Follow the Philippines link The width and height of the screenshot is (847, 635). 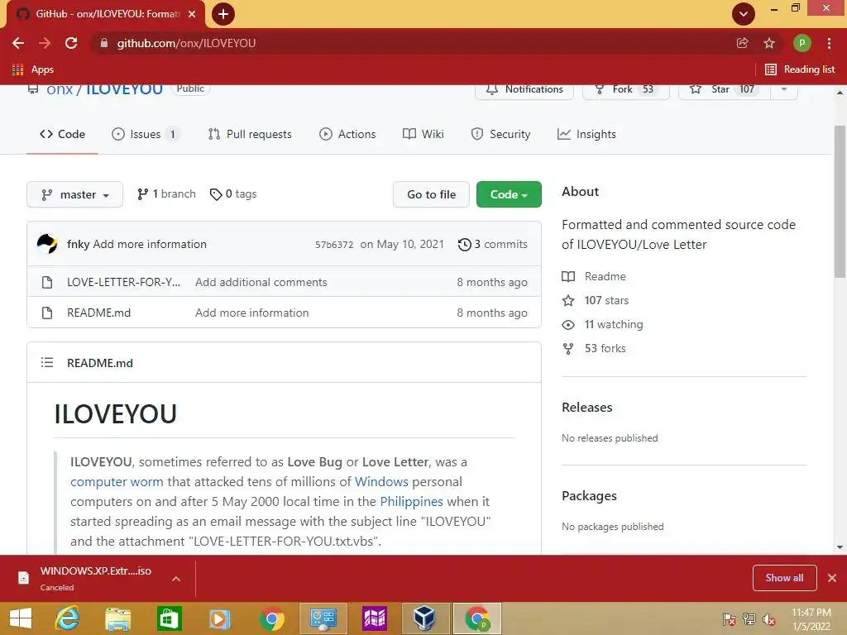coord(412,502)
